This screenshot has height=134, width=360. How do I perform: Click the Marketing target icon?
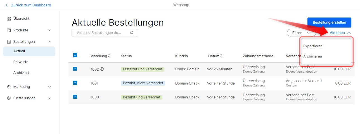[x=9, y=87]
